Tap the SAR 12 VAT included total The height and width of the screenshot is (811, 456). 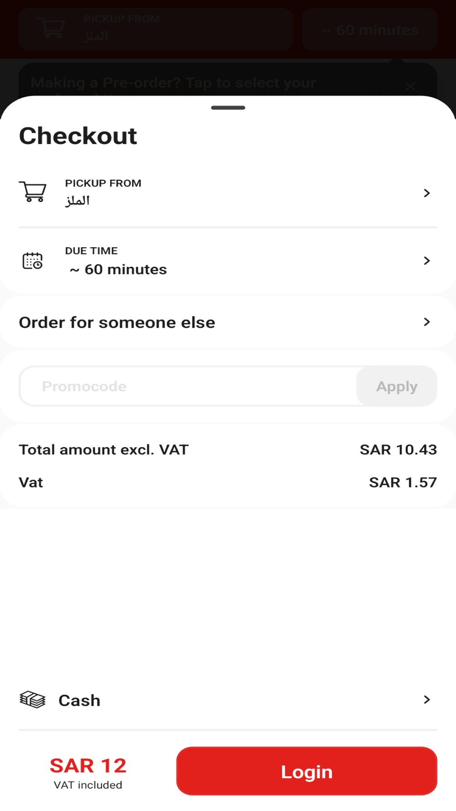click(88, 772)
